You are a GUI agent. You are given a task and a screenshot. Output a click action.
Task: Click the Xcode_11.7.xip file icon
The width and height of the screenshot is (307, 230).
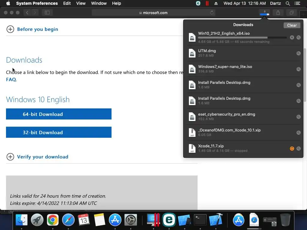tap(192, 148)
